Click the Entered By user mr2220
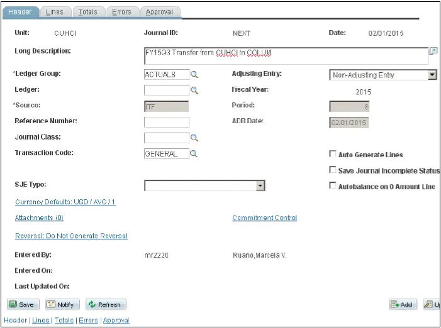 pos(157,255)
